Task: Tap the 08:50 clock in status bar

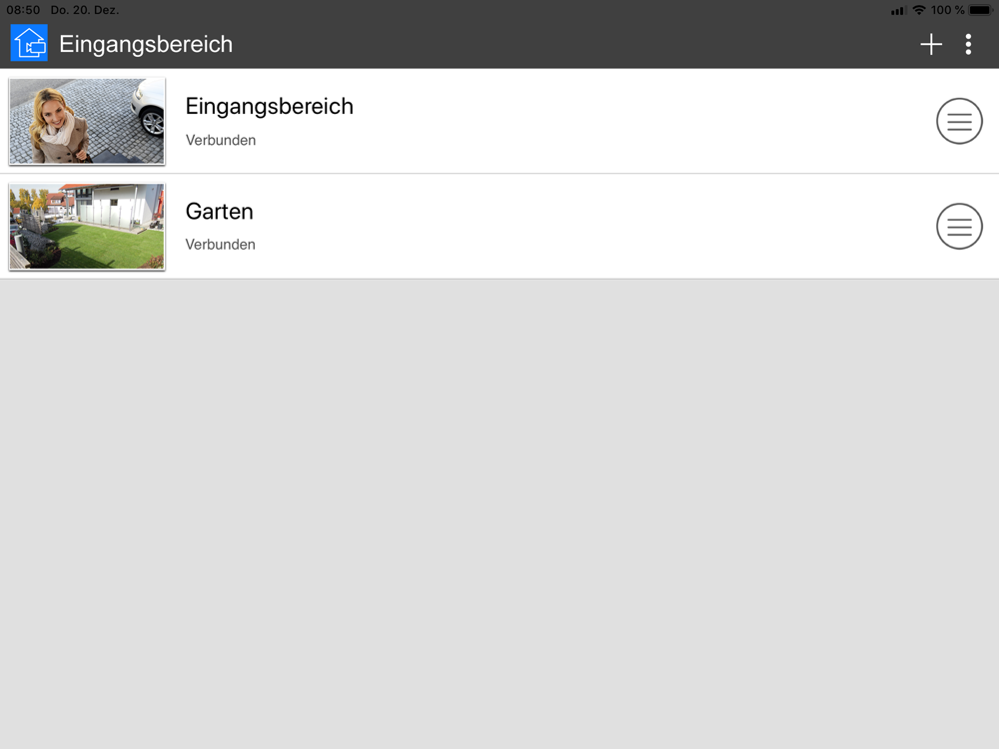Action: [x=23, y=10]
